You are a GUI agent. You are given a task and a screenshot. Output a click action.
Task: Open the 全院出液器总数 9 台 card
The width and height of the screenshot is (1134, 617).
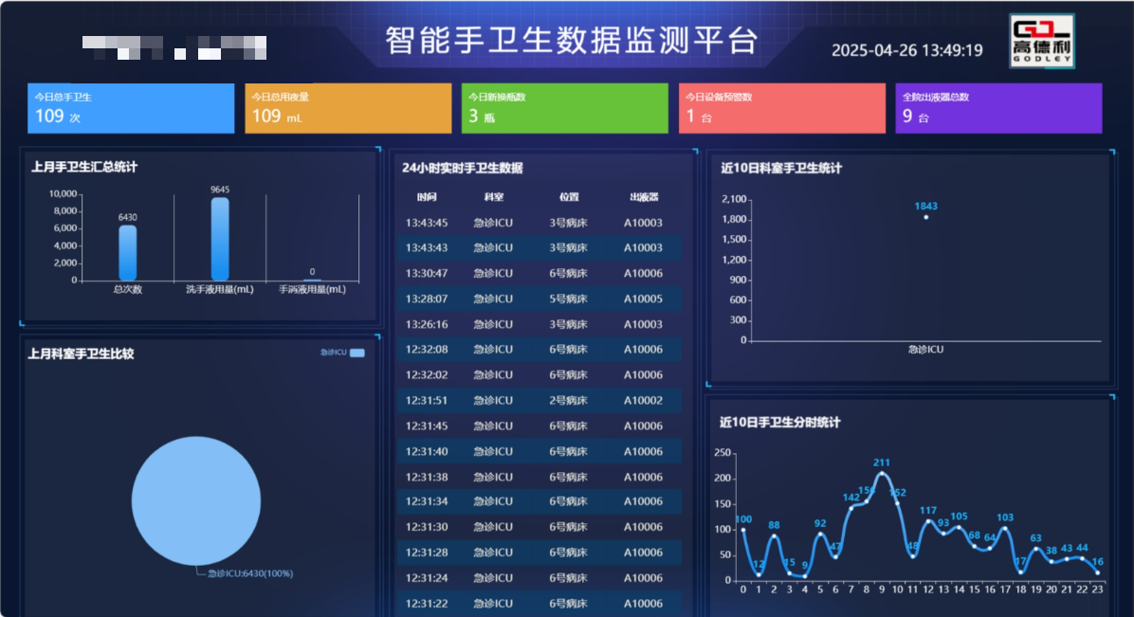coord(998,108)
